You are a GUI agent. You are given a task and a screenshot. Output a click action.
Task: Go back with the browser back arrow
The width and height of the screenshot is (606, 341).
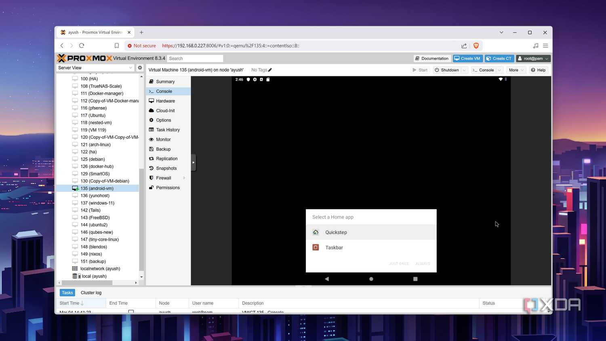[62, 46]
